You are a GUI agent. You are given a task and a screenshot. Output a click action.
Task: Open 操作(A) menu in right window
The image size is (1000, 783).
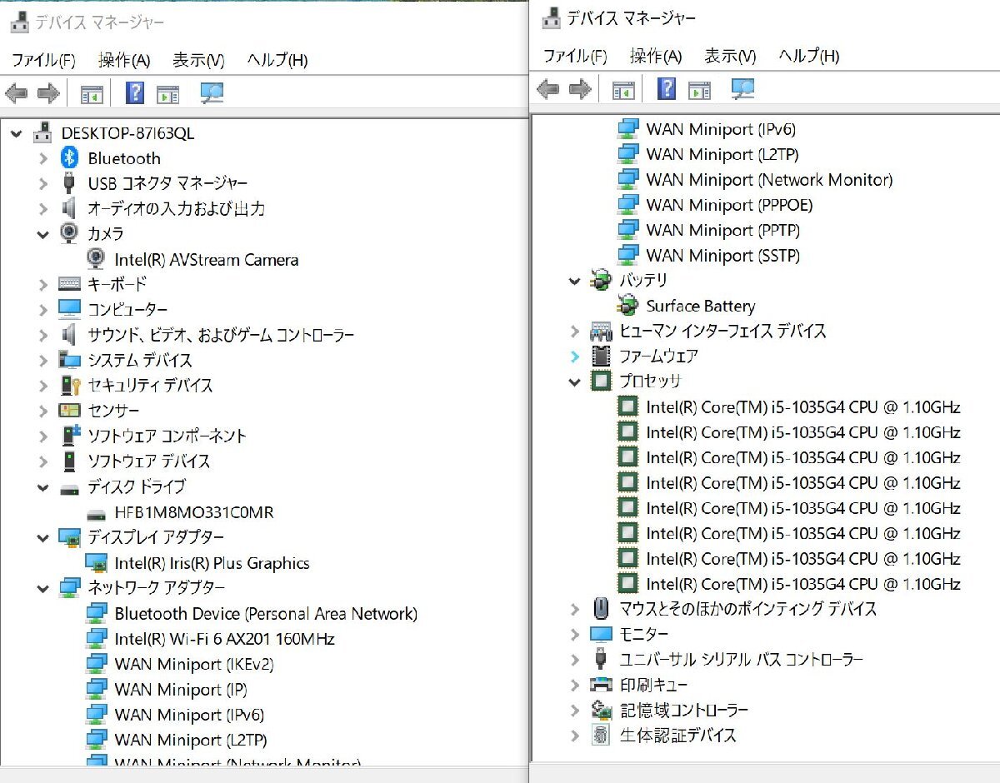[656, 56]
